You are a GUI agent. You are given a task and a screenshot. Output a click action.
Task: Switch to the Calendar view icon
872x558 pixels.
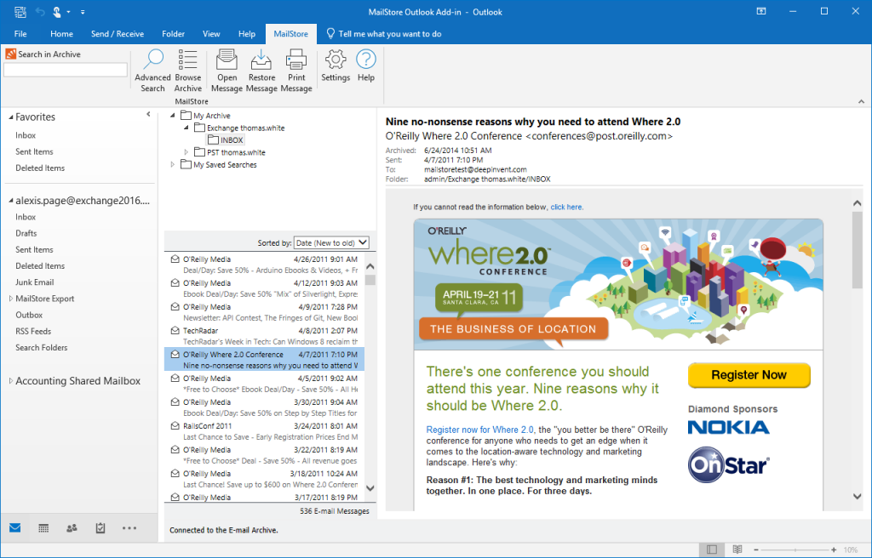coord(43,528)
